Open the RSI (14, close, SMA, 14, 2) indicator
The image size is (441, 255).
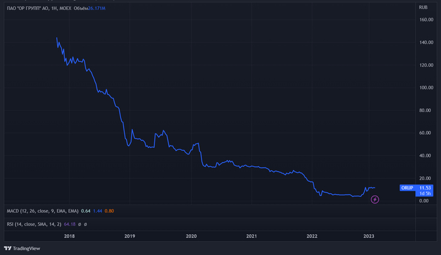(x=34, y=224)
